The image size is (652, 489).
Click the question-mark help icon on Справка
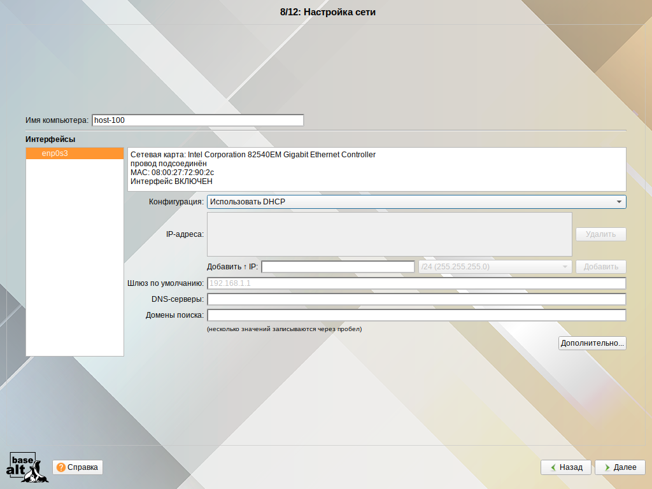pyautogui.click(x=61, y=467)
